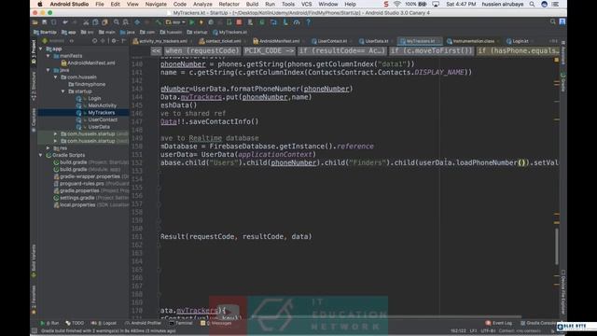597x336 pixels.
Task: Open the Event Log
Action: 499,323
